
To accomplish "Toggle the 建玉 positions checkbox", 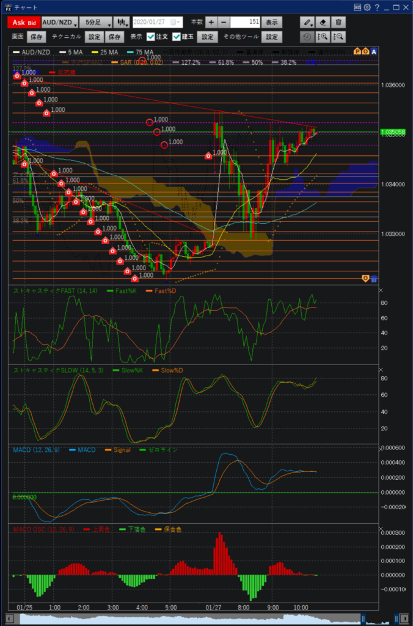I will click(x=177, y=37).
